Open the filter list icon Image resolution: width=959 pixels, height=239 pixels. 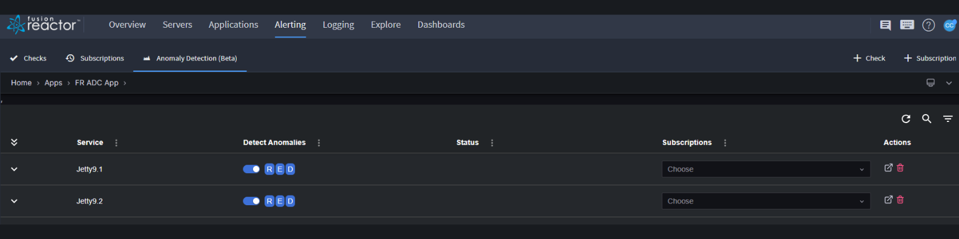point(948,119)
